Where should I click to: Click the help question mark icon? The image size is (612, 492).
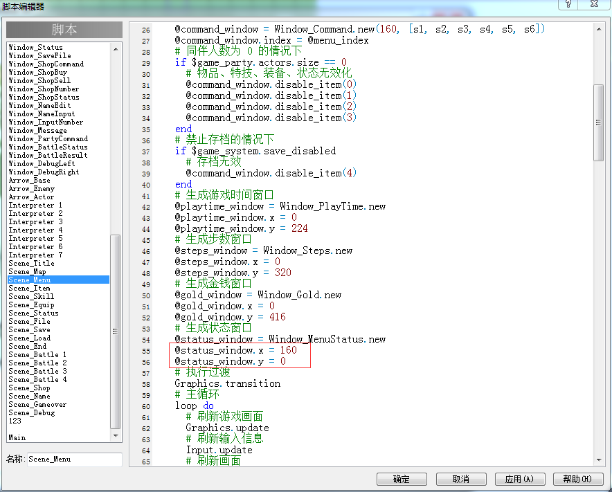point(568,4)
